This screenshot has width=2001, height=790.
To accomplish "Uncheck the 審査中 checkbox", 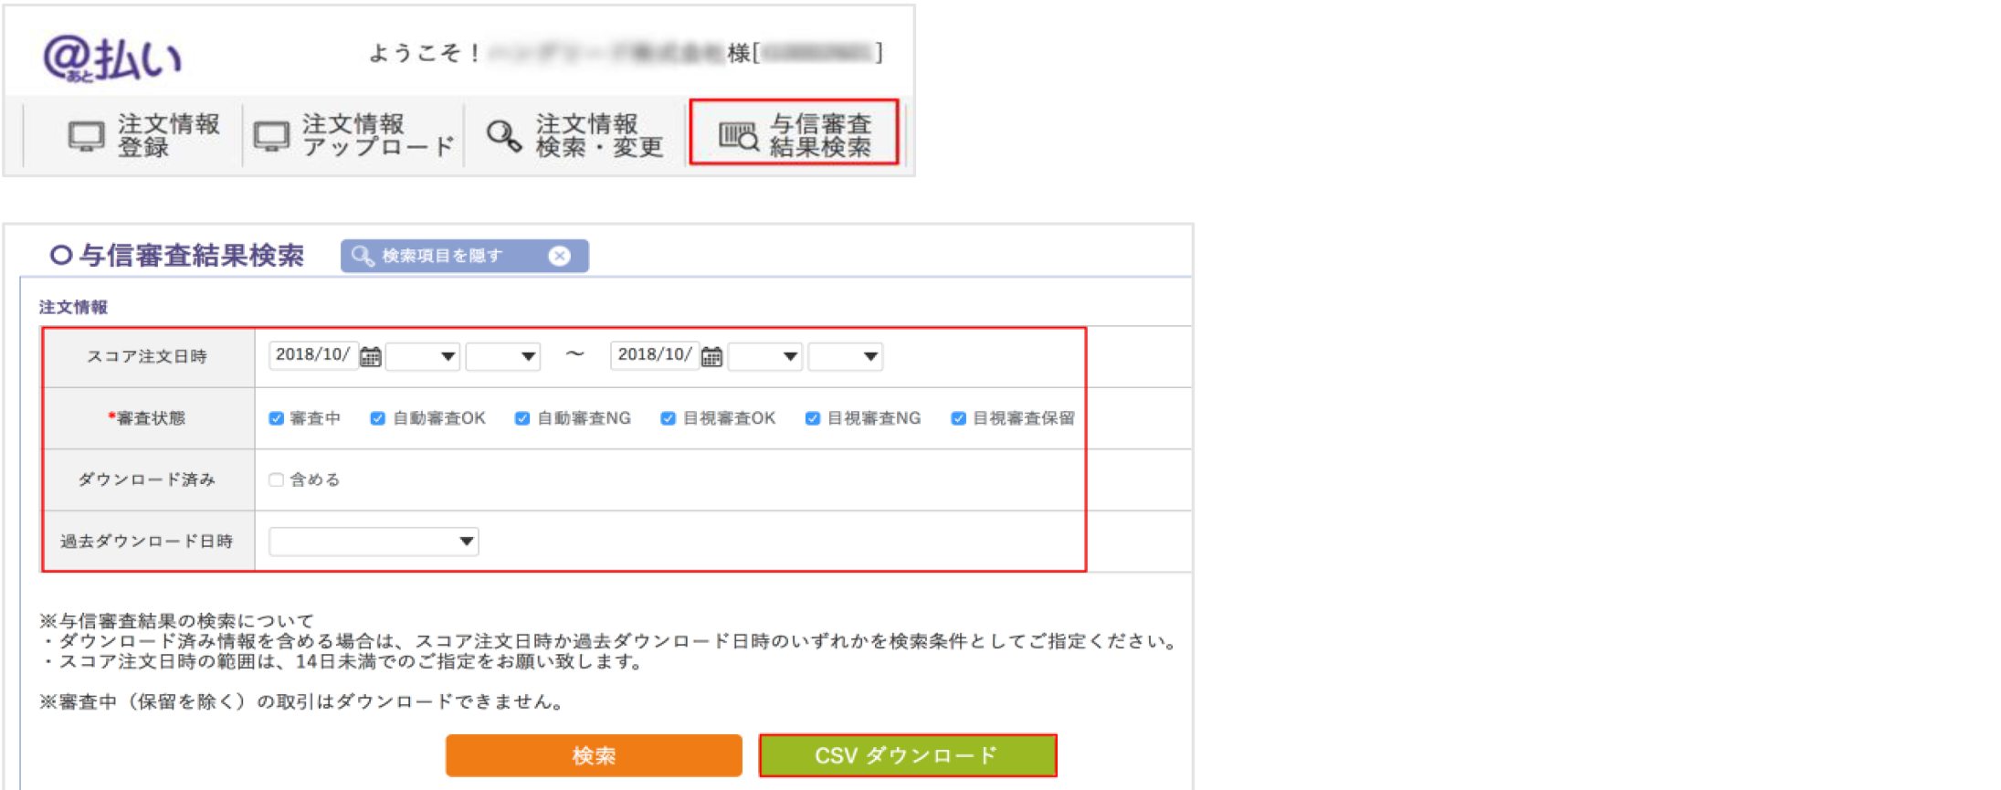I will 276,418.
